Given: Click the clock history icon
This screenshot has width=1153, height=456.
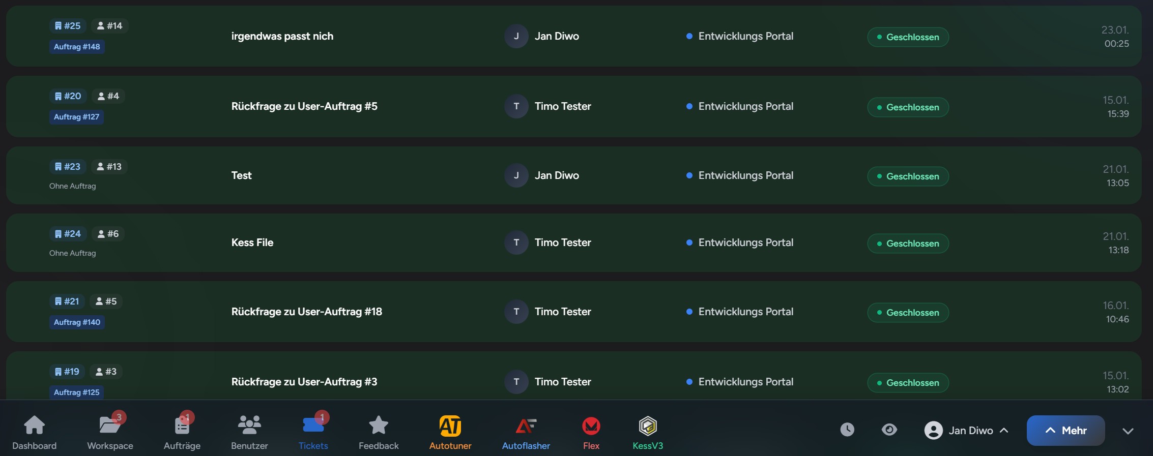Looking at the screenshot, I should point(847,430).
